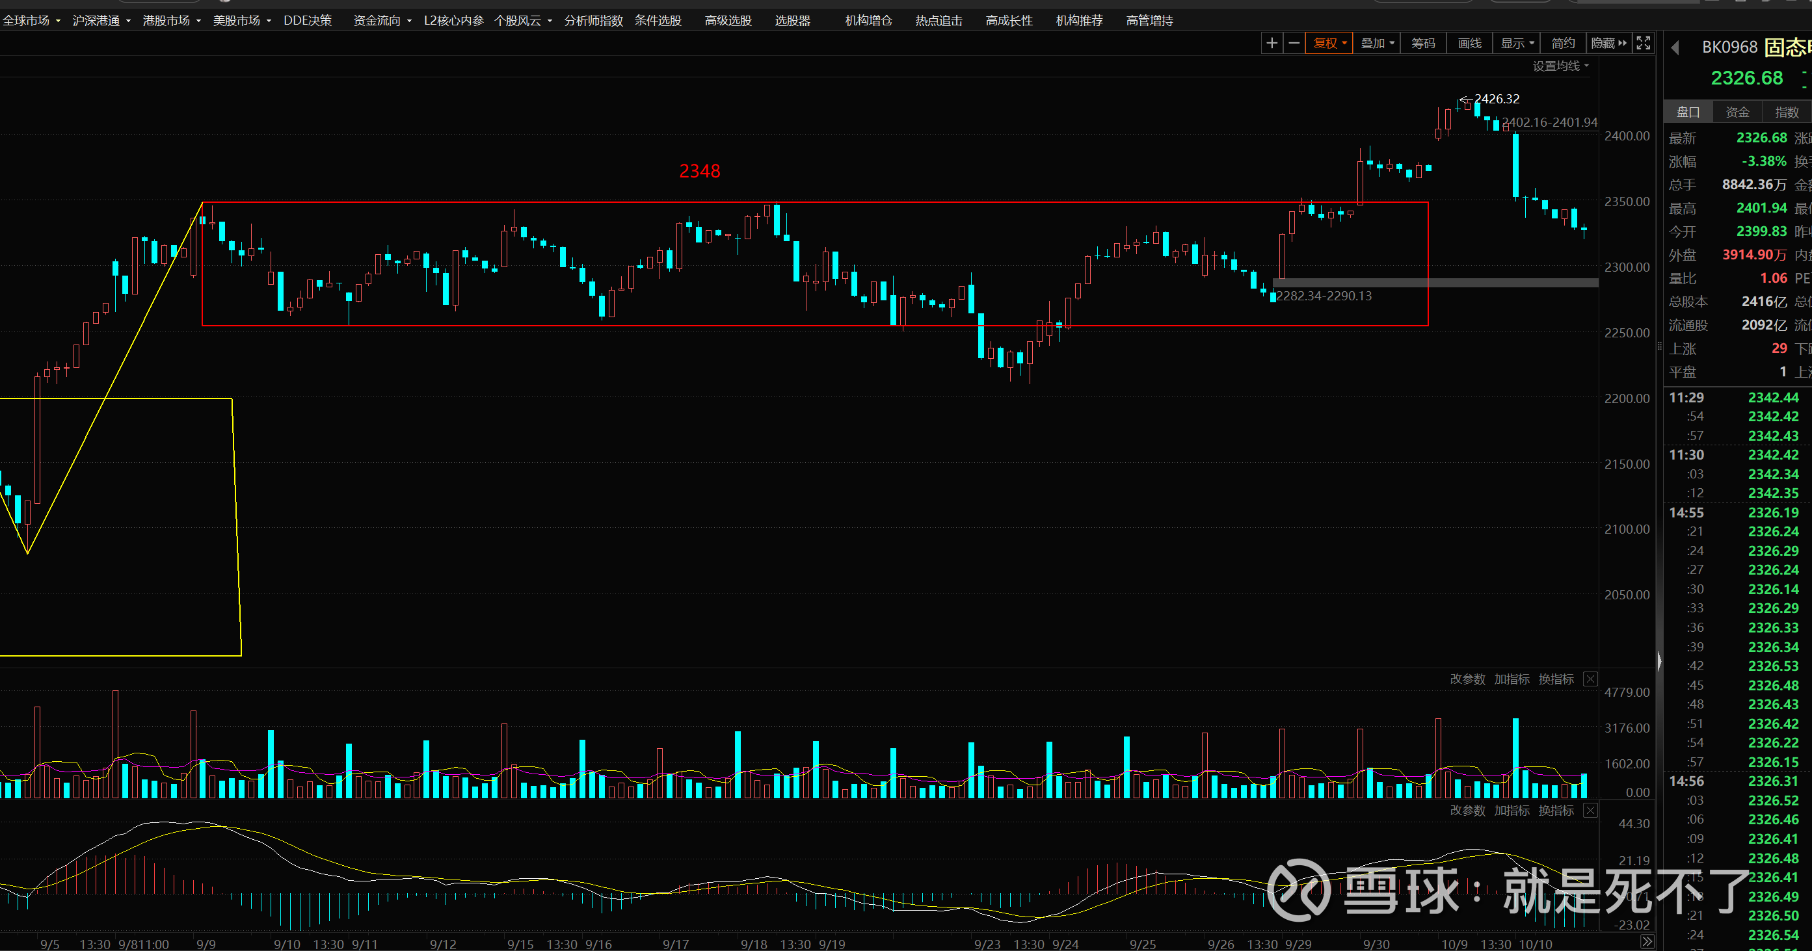This screenshot has height=951, width=1812.
Task: Click the zoom in plus button
Action: point(1271,44)
